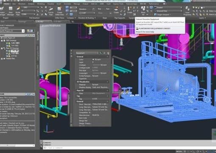This screenshot has height=153, width=216.
Task: Open the Shaded visual style dropdown
Action: 168,8
